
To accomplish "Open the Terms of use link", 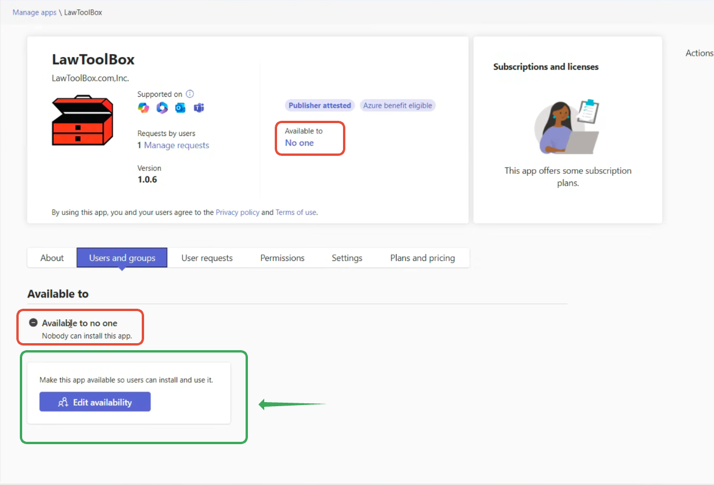I will [296, 212].
